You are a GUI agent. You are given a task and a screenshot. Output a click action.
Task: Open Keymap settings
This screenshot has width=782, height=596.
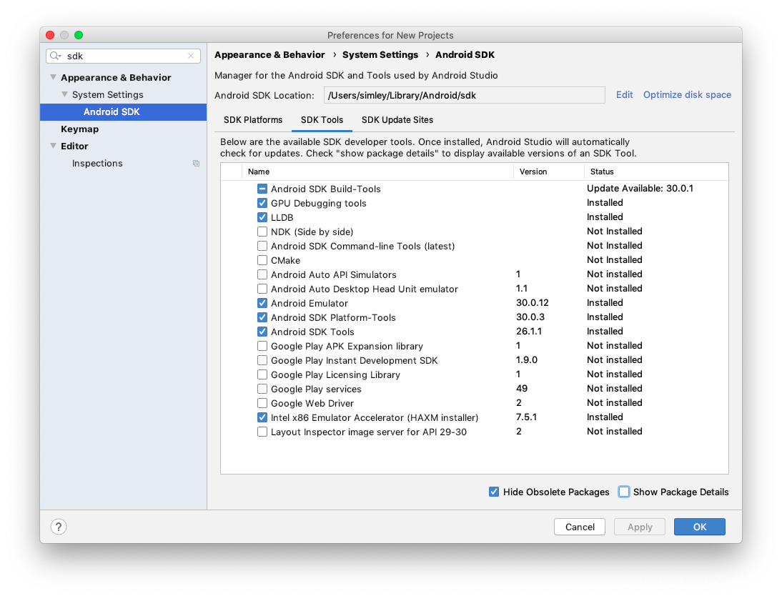point(80,129)
